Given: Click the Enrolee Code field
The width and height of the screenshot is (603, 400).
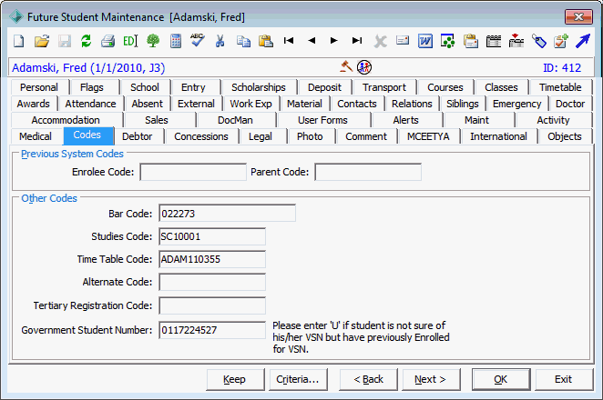Looking at the screenshot, I should click(193, 172).
